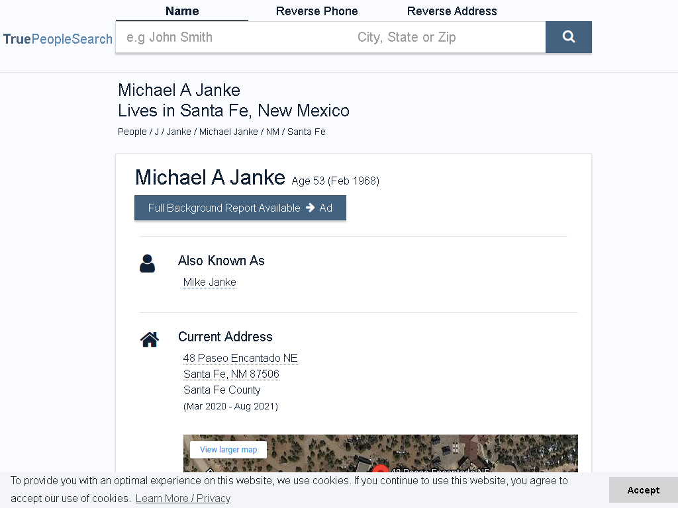This screenshot has width=678, height=508.
Task: Accept the cookie notice
Action: tap(644, 490)
